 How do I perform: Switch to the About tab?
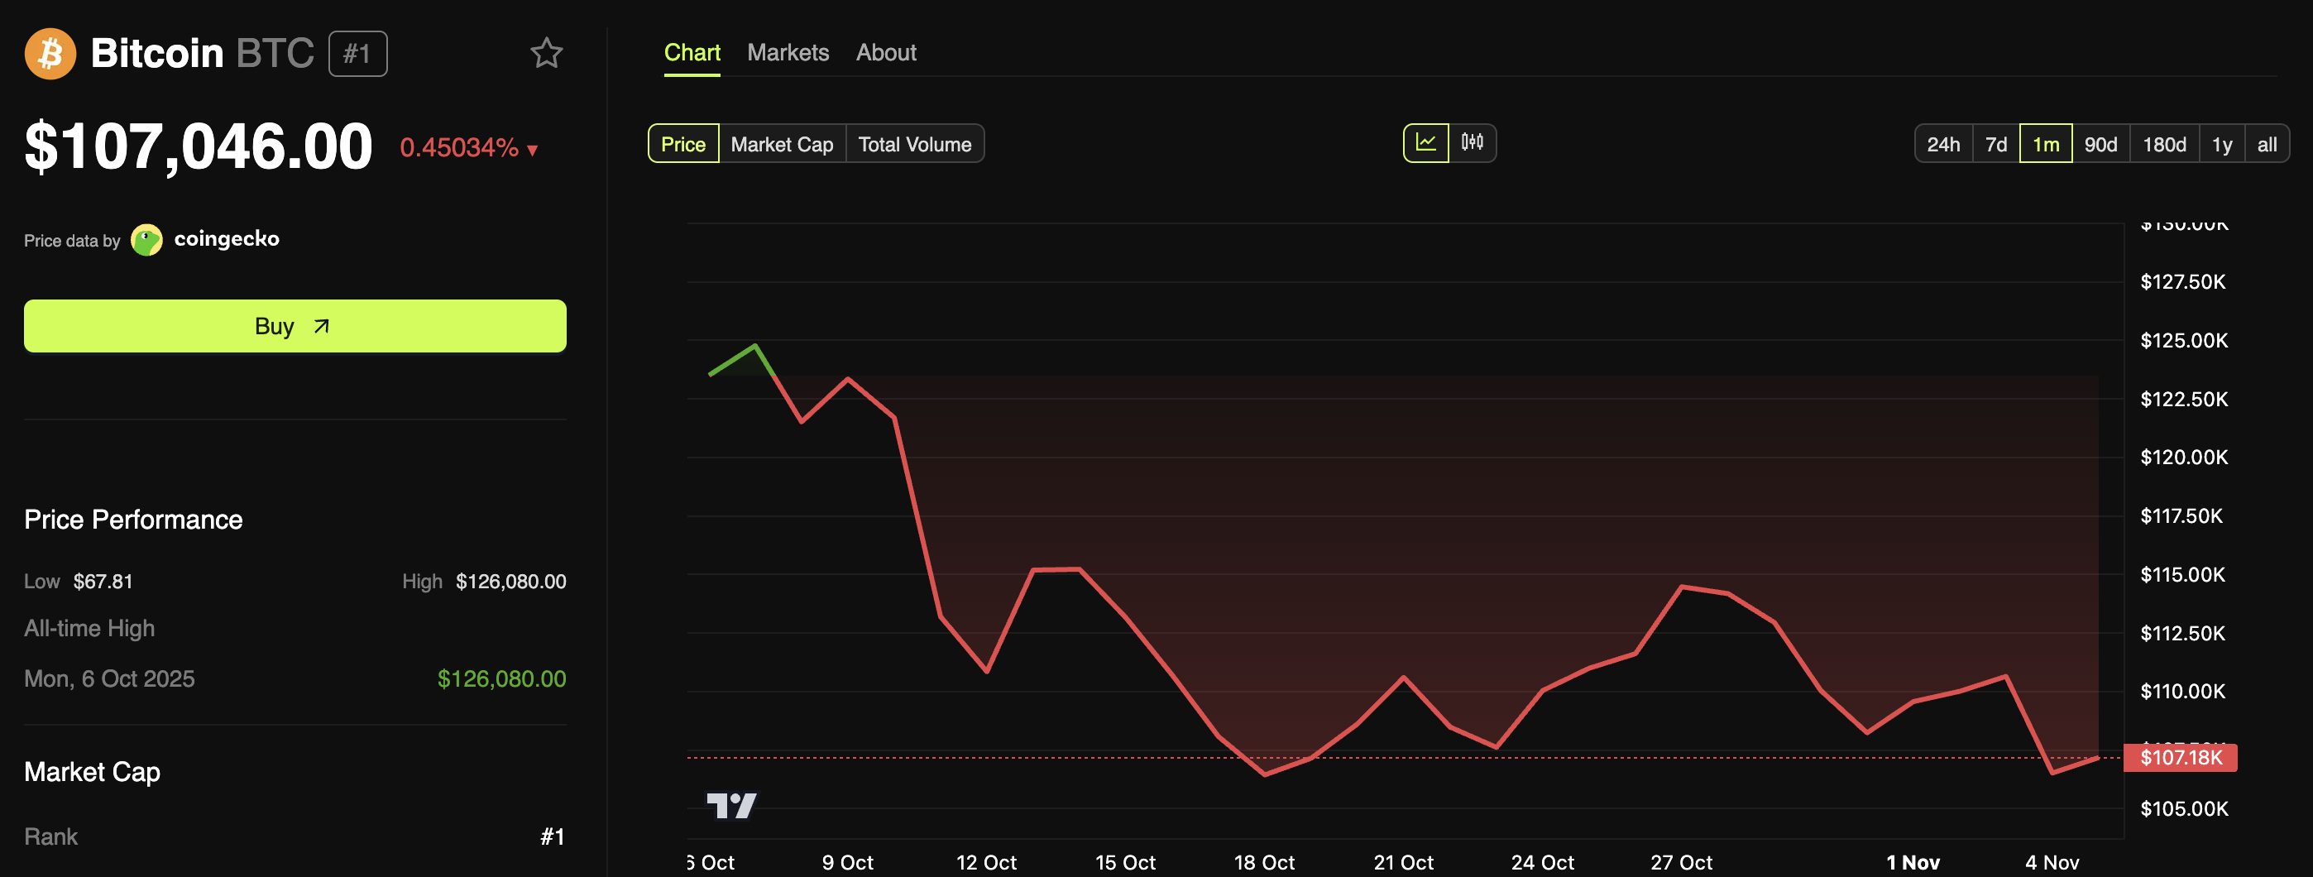coord(885,52)
